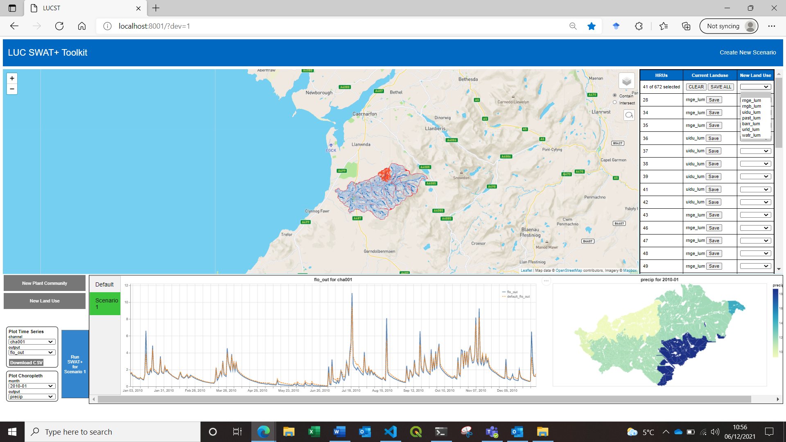Run SWAT+ for Scenario 1
786x442 pixels.
[x=75, y=364]
